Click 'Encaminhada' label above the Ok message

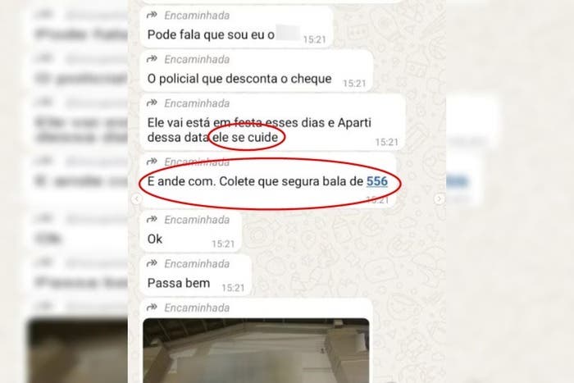197,220
